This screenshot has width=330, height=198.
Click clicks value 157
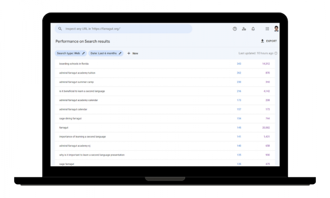point(239,109)
